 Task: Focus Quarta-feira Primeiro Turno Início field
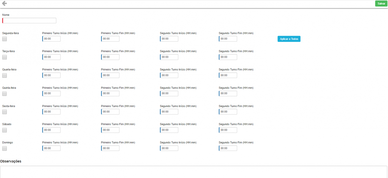(51, 75)
